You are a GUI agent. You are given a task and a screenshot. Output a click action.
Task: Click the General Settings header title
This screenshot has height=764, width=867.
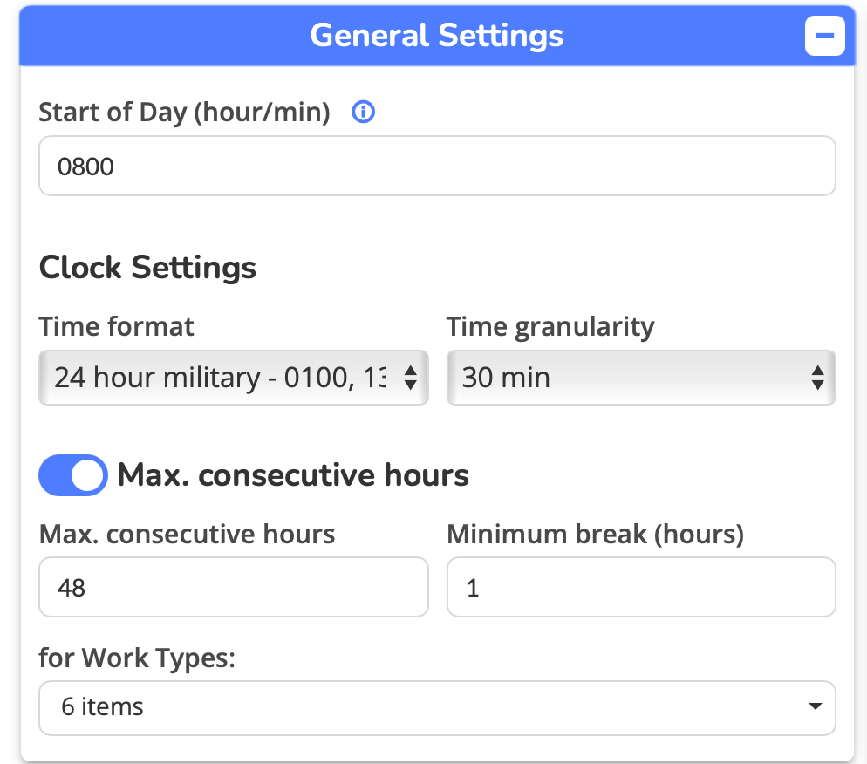[436, 36]
